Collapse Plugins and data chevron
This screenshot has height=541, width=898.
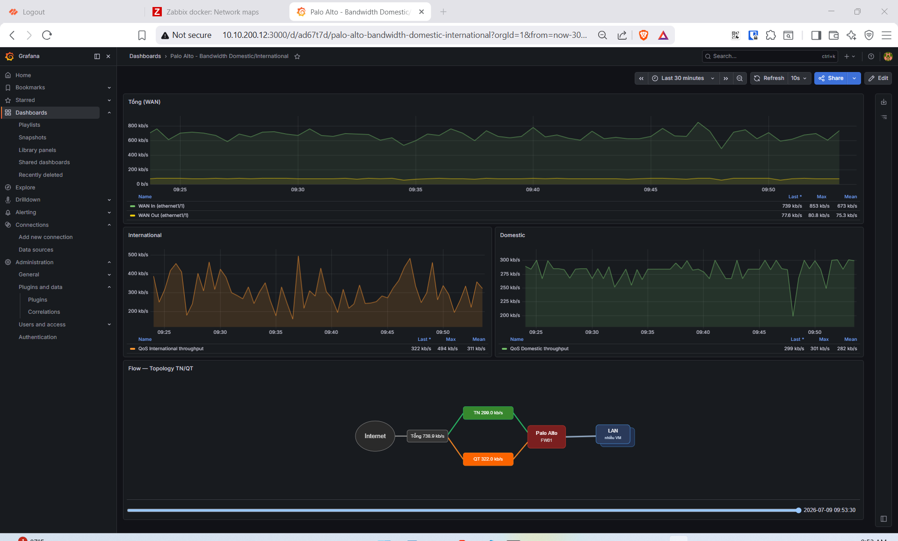tap(109, 287)
